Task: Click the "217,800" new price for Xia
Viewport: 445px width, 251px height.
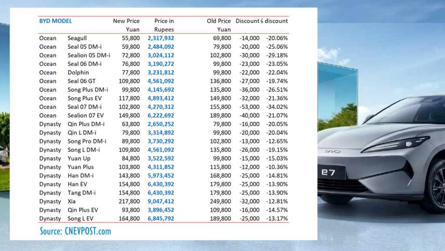Action: click(129, 201)
